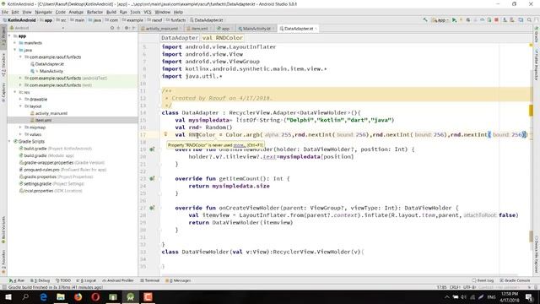This screenshot has height=304, width=540.
Task: Open the VCS menu
Action: click(148, 12)
